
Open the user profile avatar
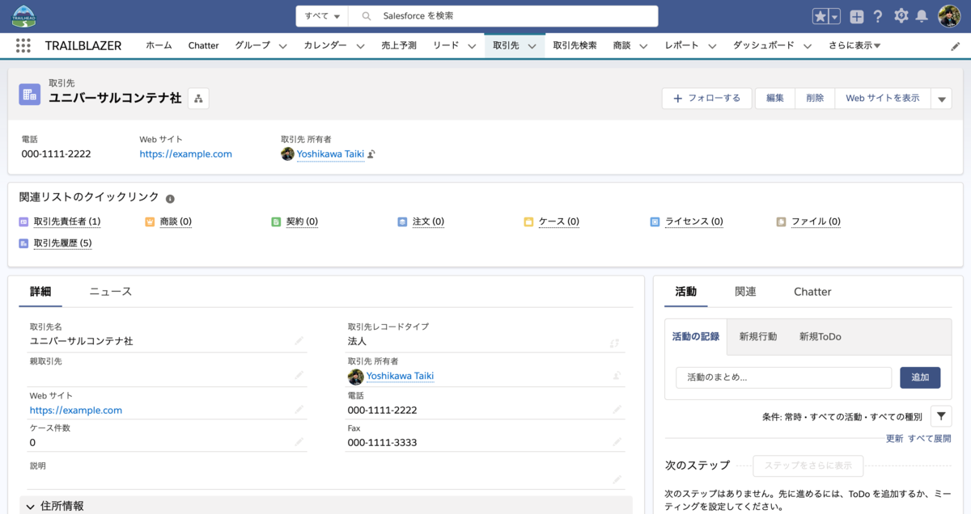click(949, 16)
